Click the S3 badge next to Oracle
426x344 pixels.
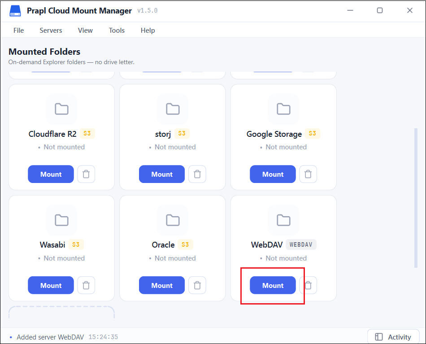point(185,244)
